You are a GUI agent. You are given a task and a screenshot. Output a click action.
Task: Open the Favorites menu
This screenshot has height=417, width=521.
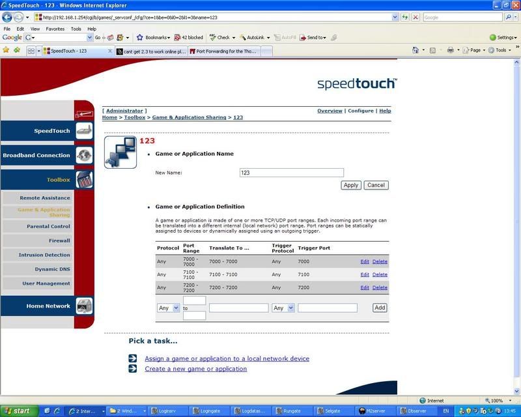[x=55, y=29]
